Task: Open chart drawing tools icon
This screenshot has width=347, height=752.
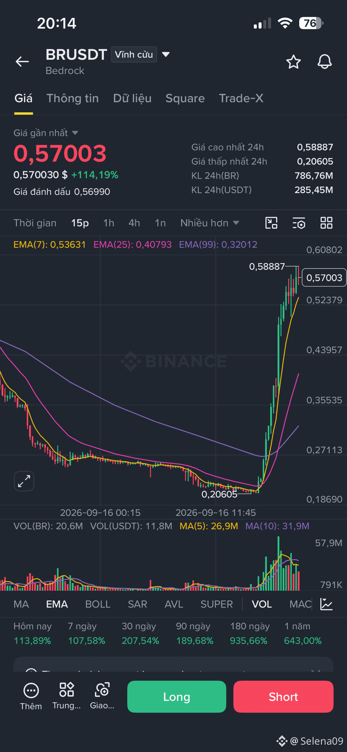Action: pos(272,223)
